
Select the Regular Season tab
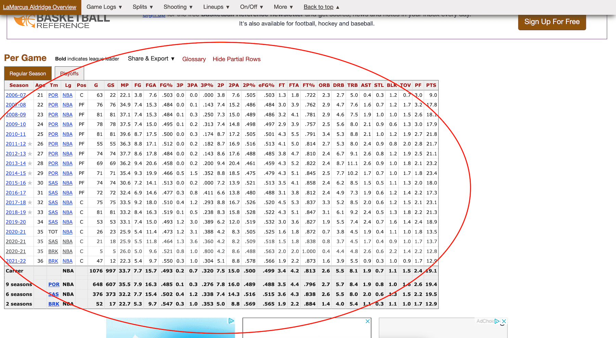coord(28,74)
